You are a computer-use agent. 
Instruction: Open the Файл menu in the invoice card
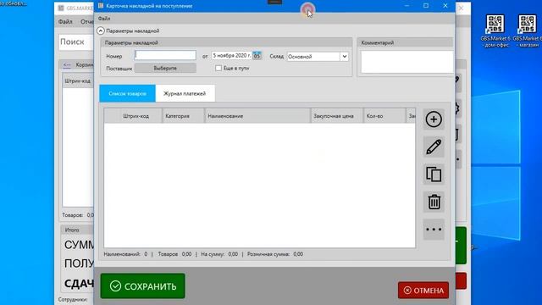[103, 19]
